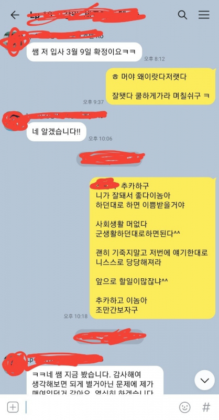This screenshot has width=219, height=420.
Task: Go back using the left arrow icon
Action: coord(15,15)
